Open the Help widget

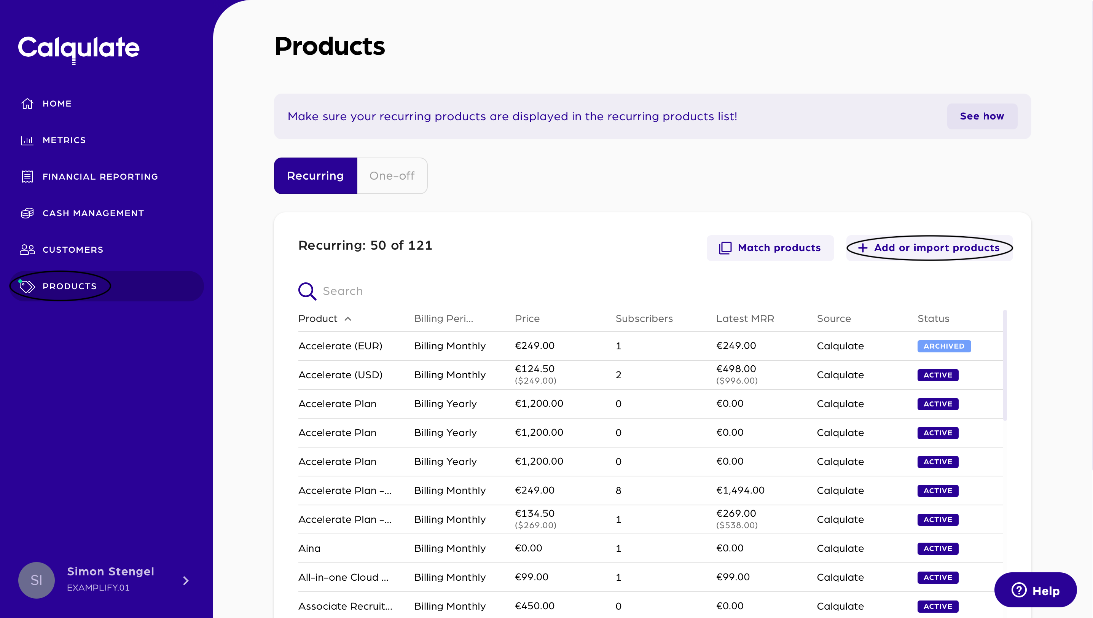1035,590
